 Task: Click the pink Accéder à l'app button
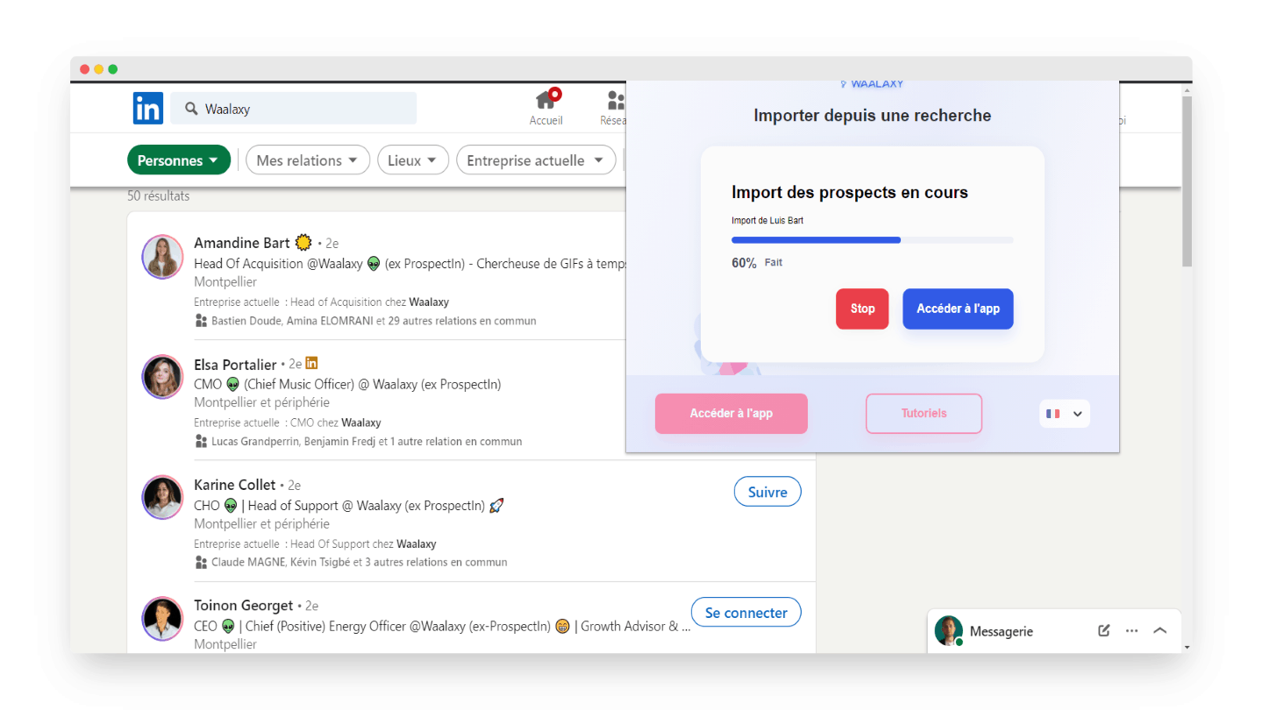tap(731, 414)
